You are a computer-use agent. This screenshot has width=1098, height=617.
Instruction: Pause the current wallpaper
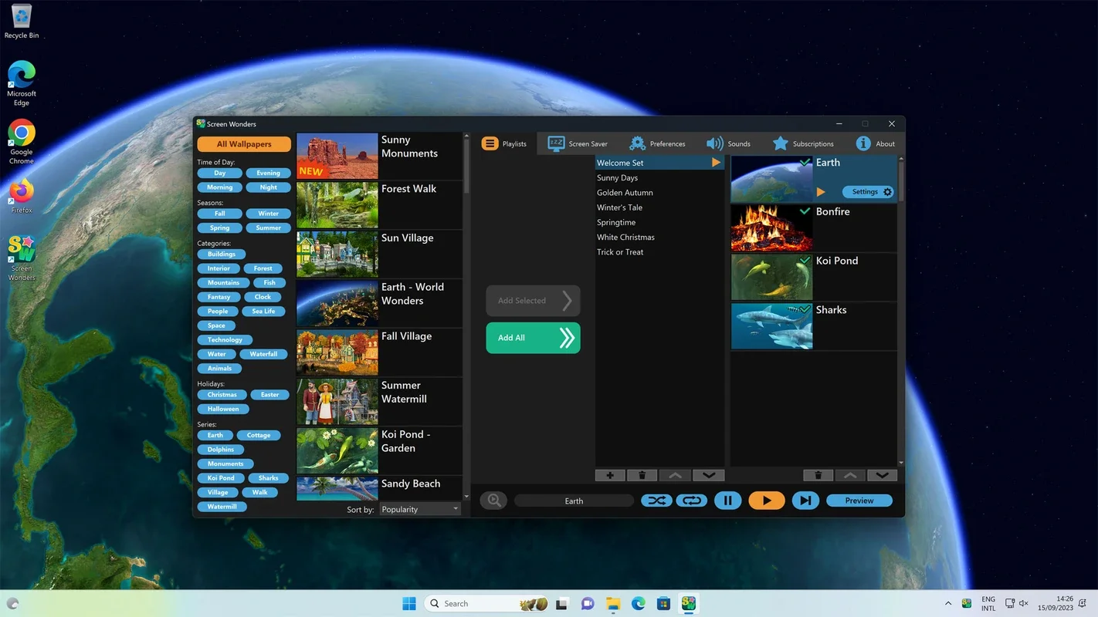point(727,501)
